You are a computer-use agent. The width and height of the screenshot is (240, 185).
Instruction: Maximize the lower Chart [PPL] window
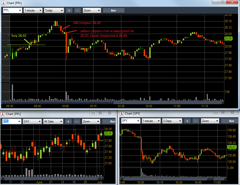100,113
